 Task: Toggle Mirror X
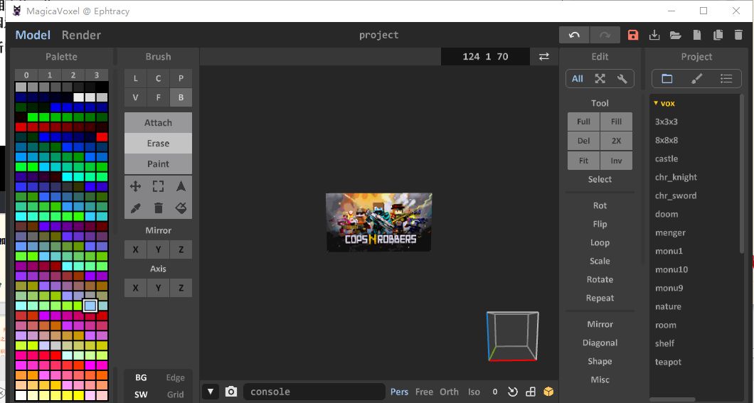136,249
